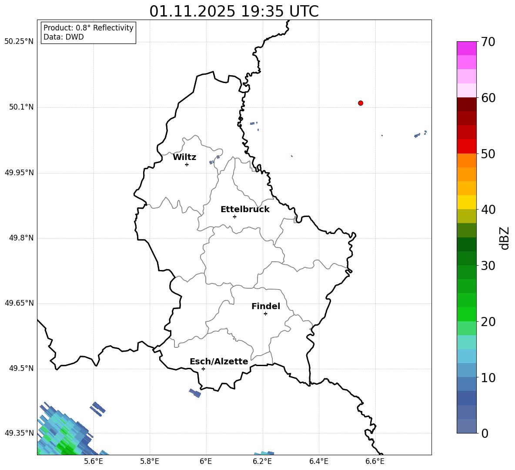The width and height of the screenshot is (515, 470).
Task: Click the Findel station cross marker
Action: pos(265,314)
